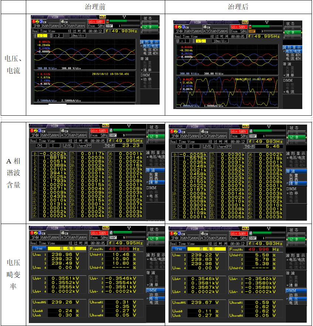Image resolution: width=313 pixels, height=326 pixels.
Task: Click THD-F value 23.23
Action: pyautogui.click(x=131, y=146)
